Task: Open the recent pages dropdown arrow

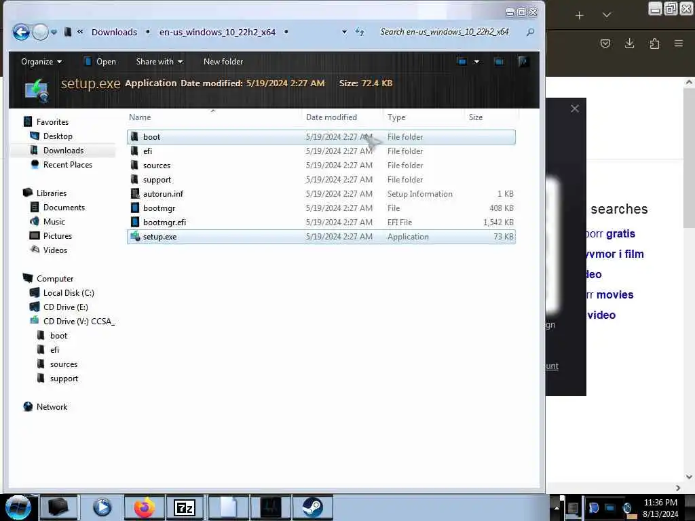Action: pyautogui.click(x=54, y=33)
